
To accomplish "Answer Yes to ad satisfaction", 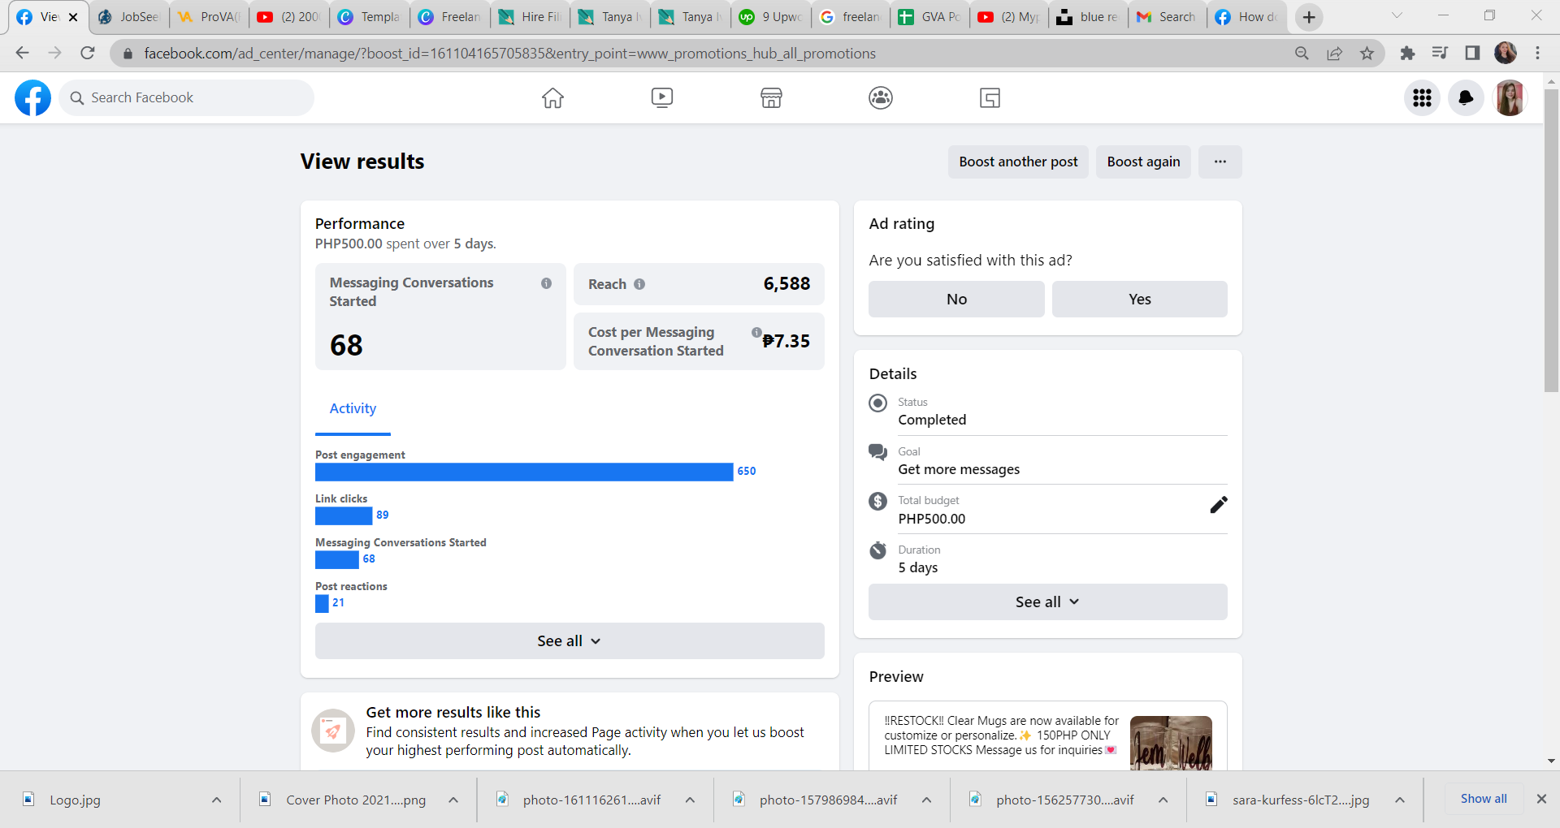I will tap(1139, 300).
